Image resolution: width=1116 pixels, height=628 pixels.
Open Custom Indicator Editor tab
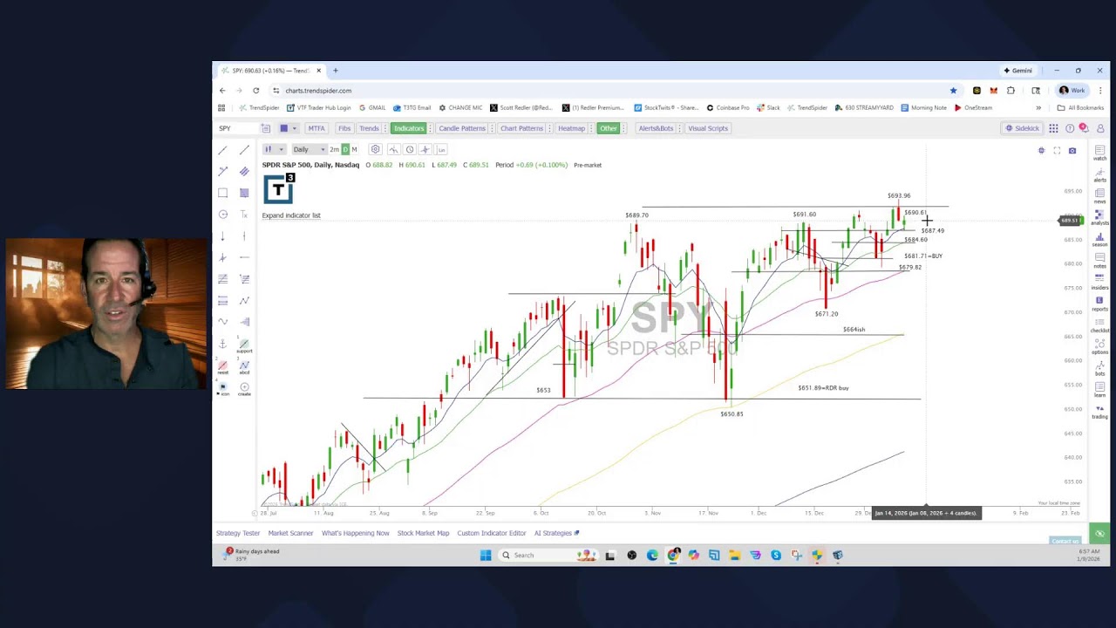pos(492,533)
